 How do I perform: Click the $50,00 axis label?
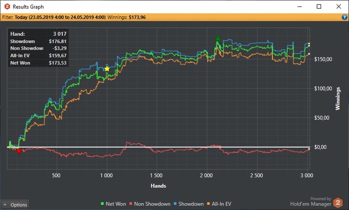point(322,118)
